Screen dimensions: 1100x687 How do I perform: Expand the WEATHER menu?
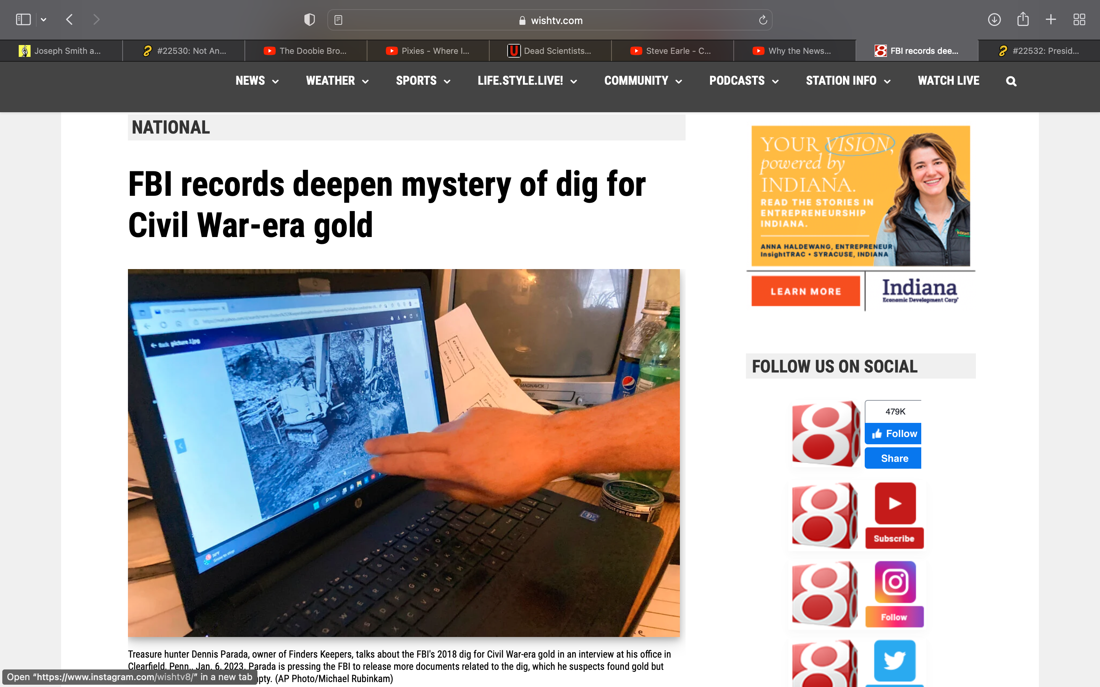(x=337, y=81)
